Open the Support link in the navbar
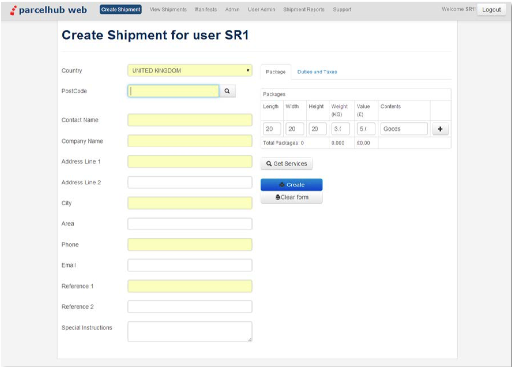 342,10
